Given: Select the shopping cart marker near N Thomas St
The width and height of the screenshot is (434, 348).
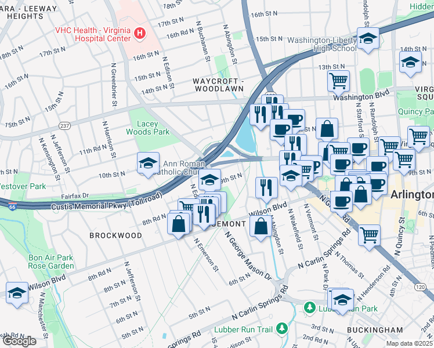Looking at the screenshot, I should tap(369, 238).
